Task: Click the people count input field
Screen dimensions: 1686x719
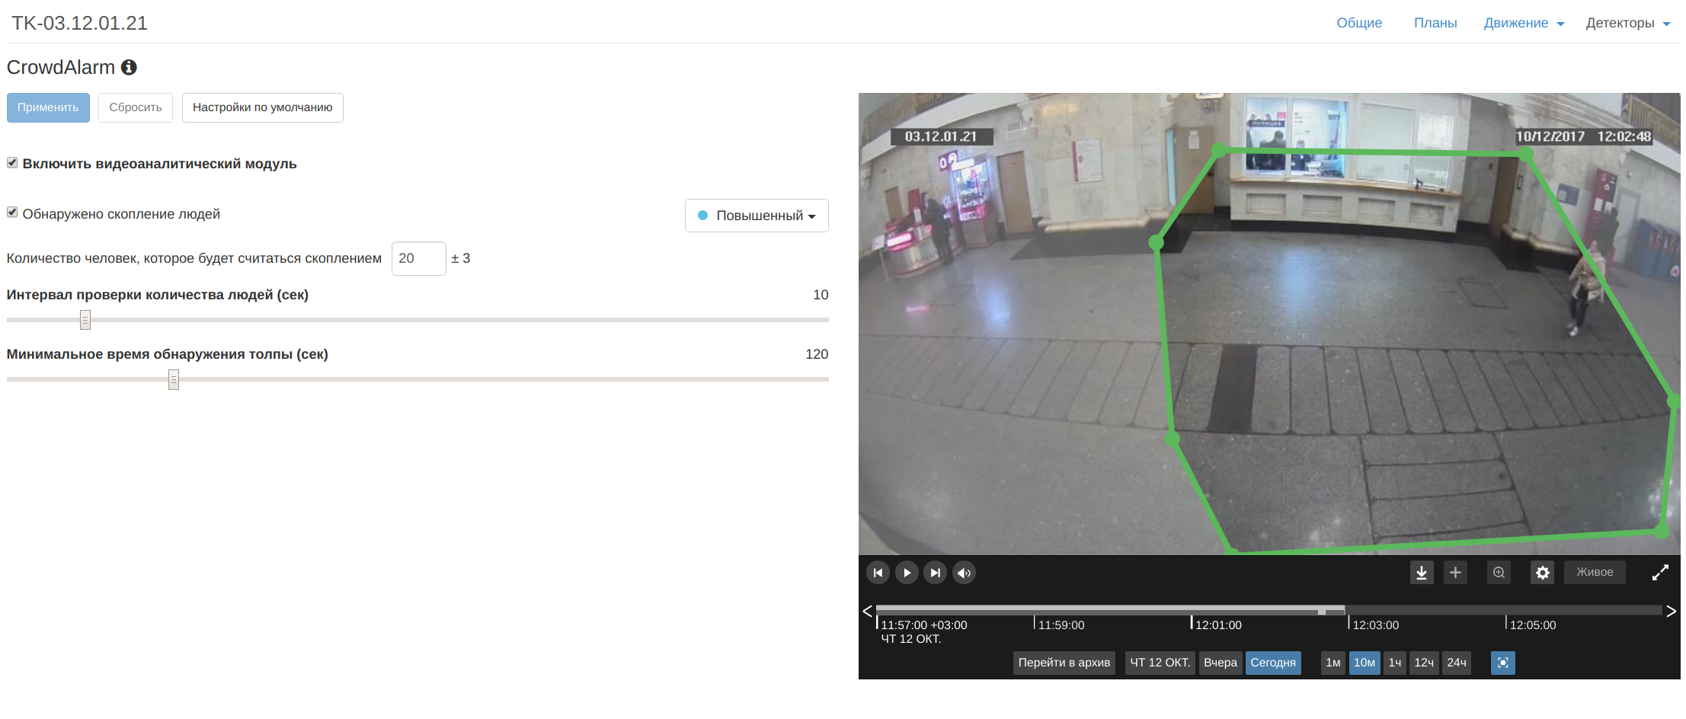Action: click(x=418, y=258)
